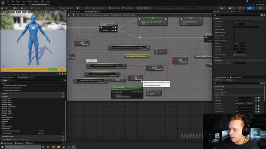Open the Diff dropdown in toolbar
Viewport: 266px width, 149px height.
click(79, 8)
